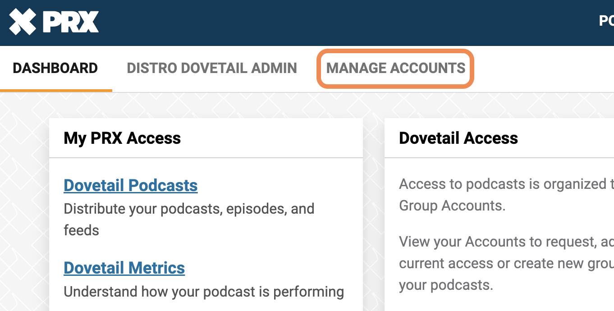Select the "My PRX Access" heading
614x311 pixels.
[x=122, y=138]
